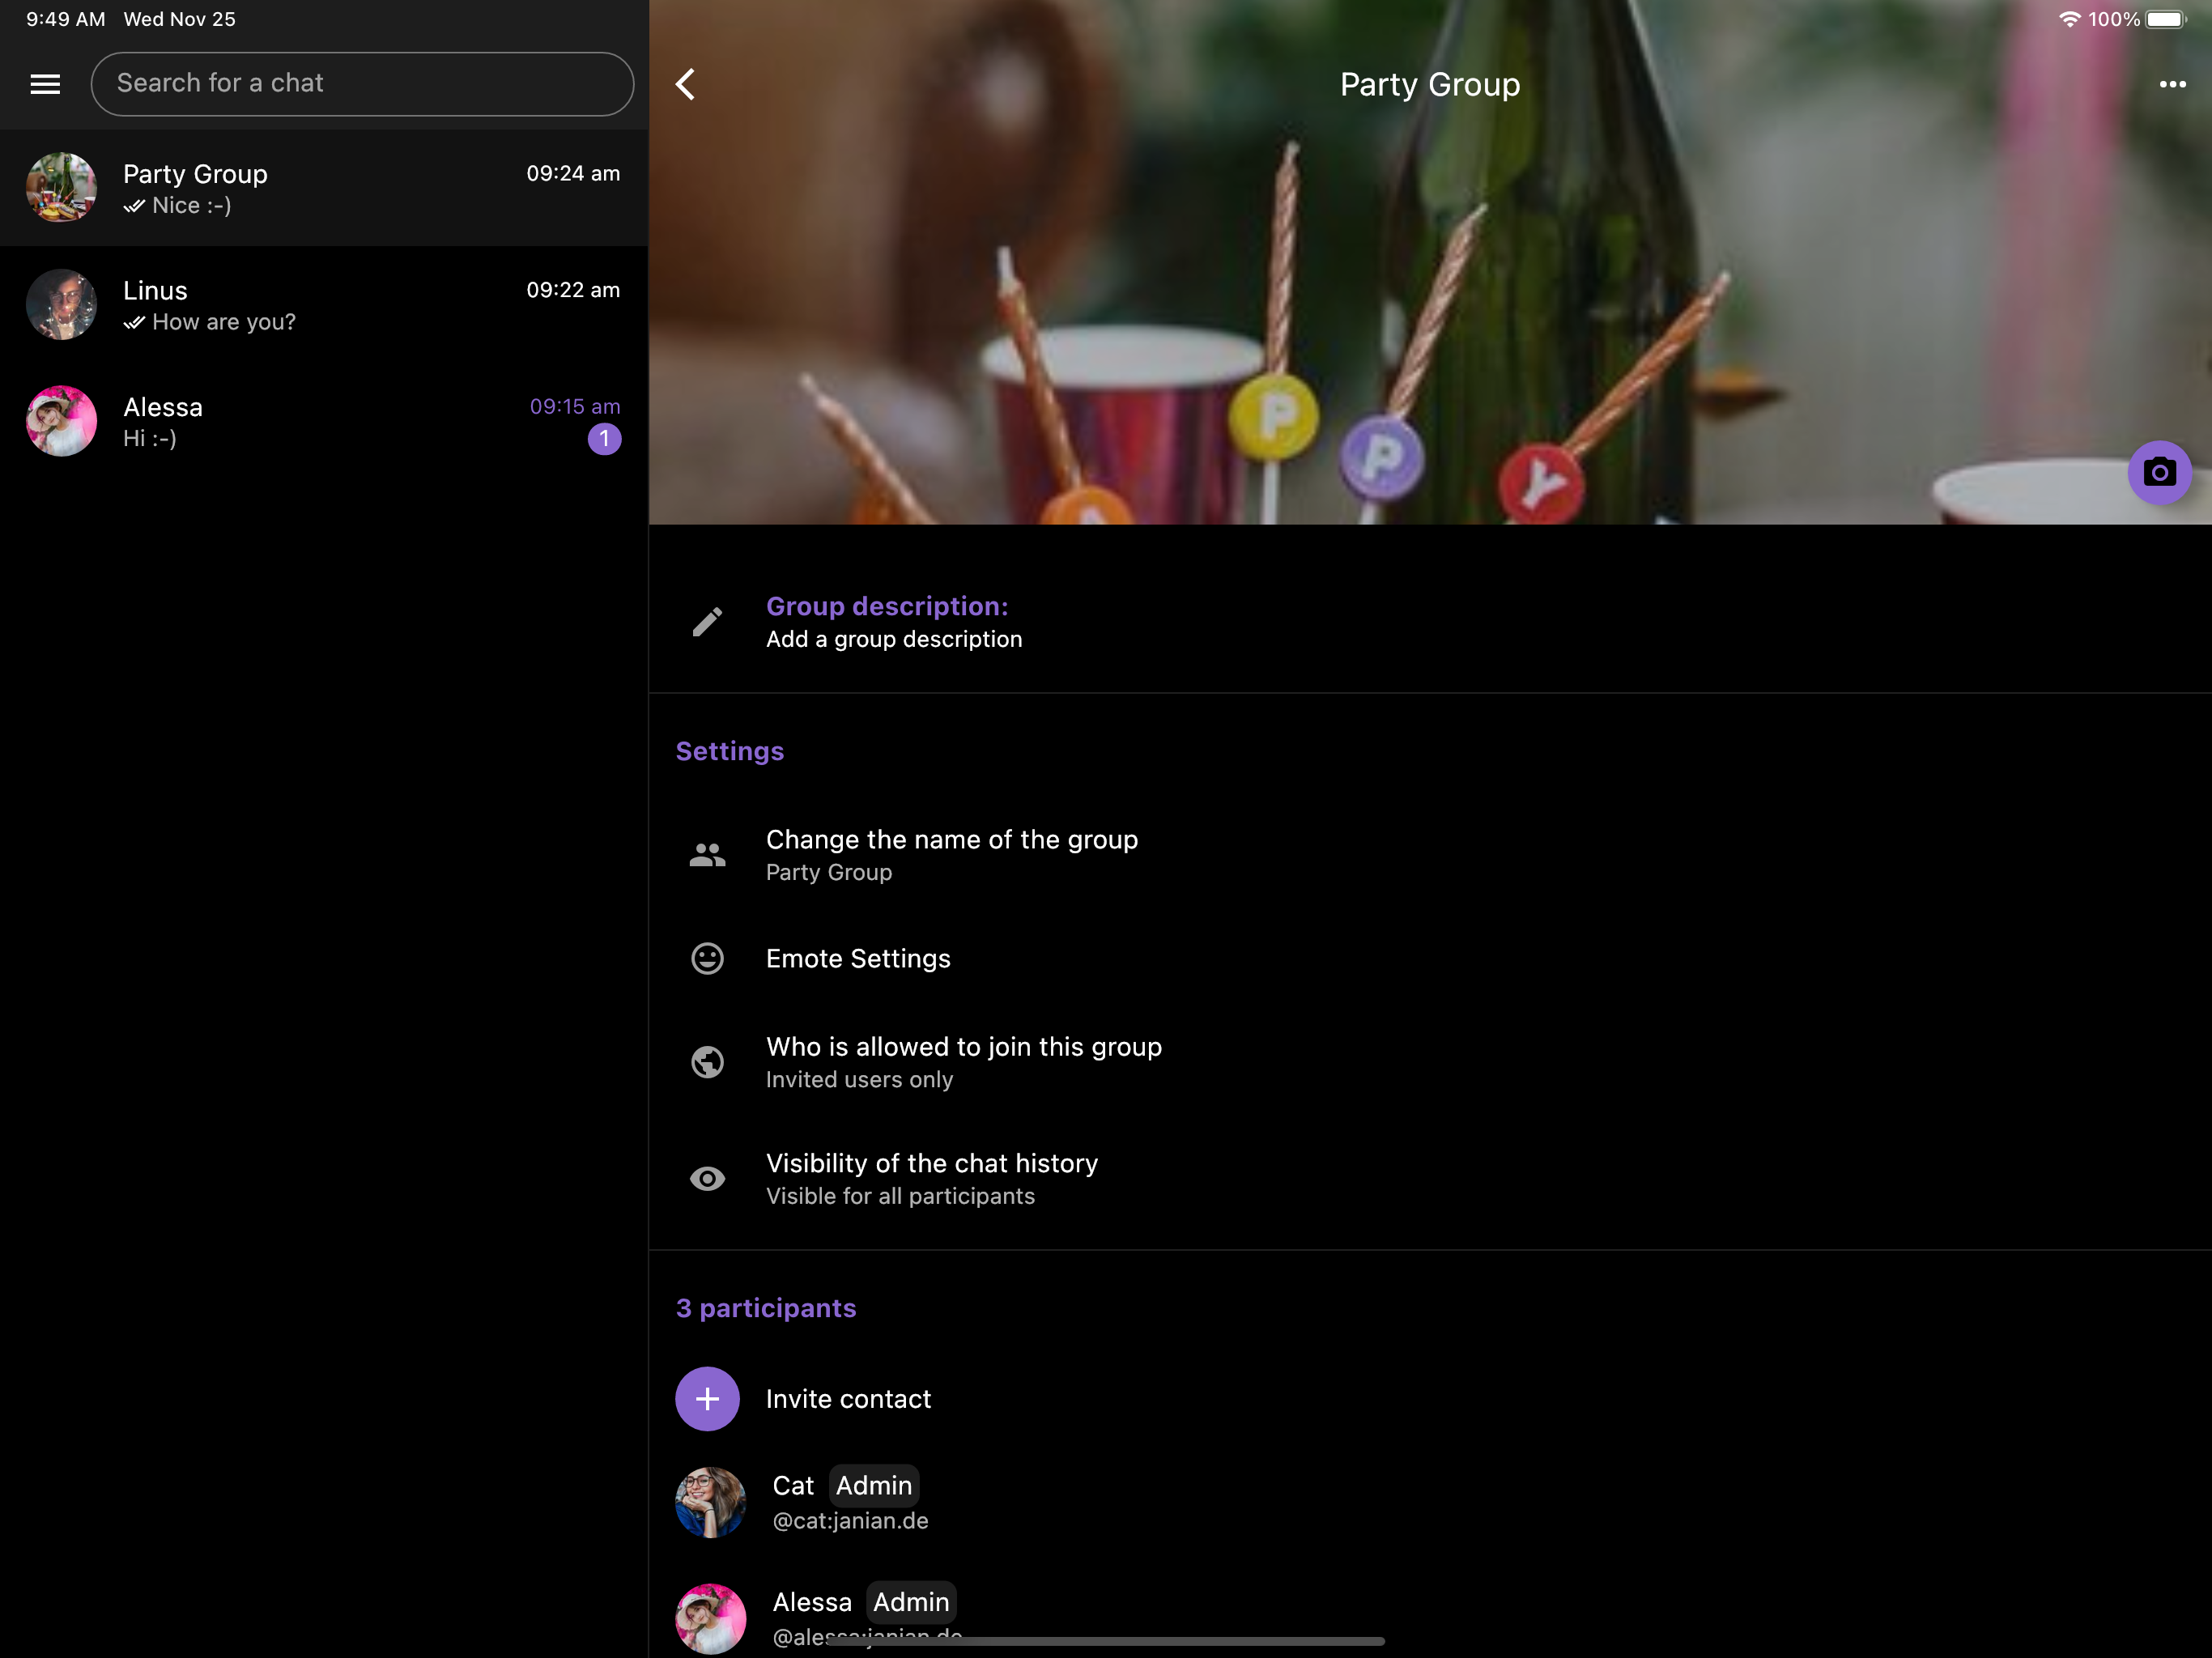The width and height of the screenshot is (2212, 1658).
Task: Select the Party Group chat in list
Action: [x=323, y=188]
